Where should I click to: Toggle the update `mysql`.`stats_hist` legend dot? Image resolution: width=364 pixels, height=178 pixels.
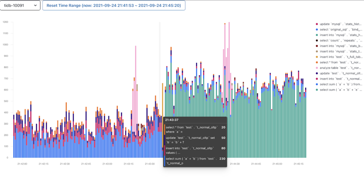click(316, 24)
